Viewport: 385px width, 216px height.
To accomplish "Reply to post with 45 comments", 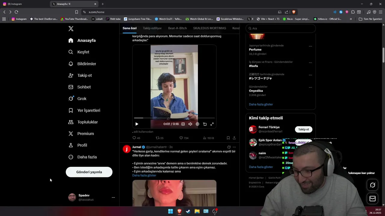I will coord(136,138).
